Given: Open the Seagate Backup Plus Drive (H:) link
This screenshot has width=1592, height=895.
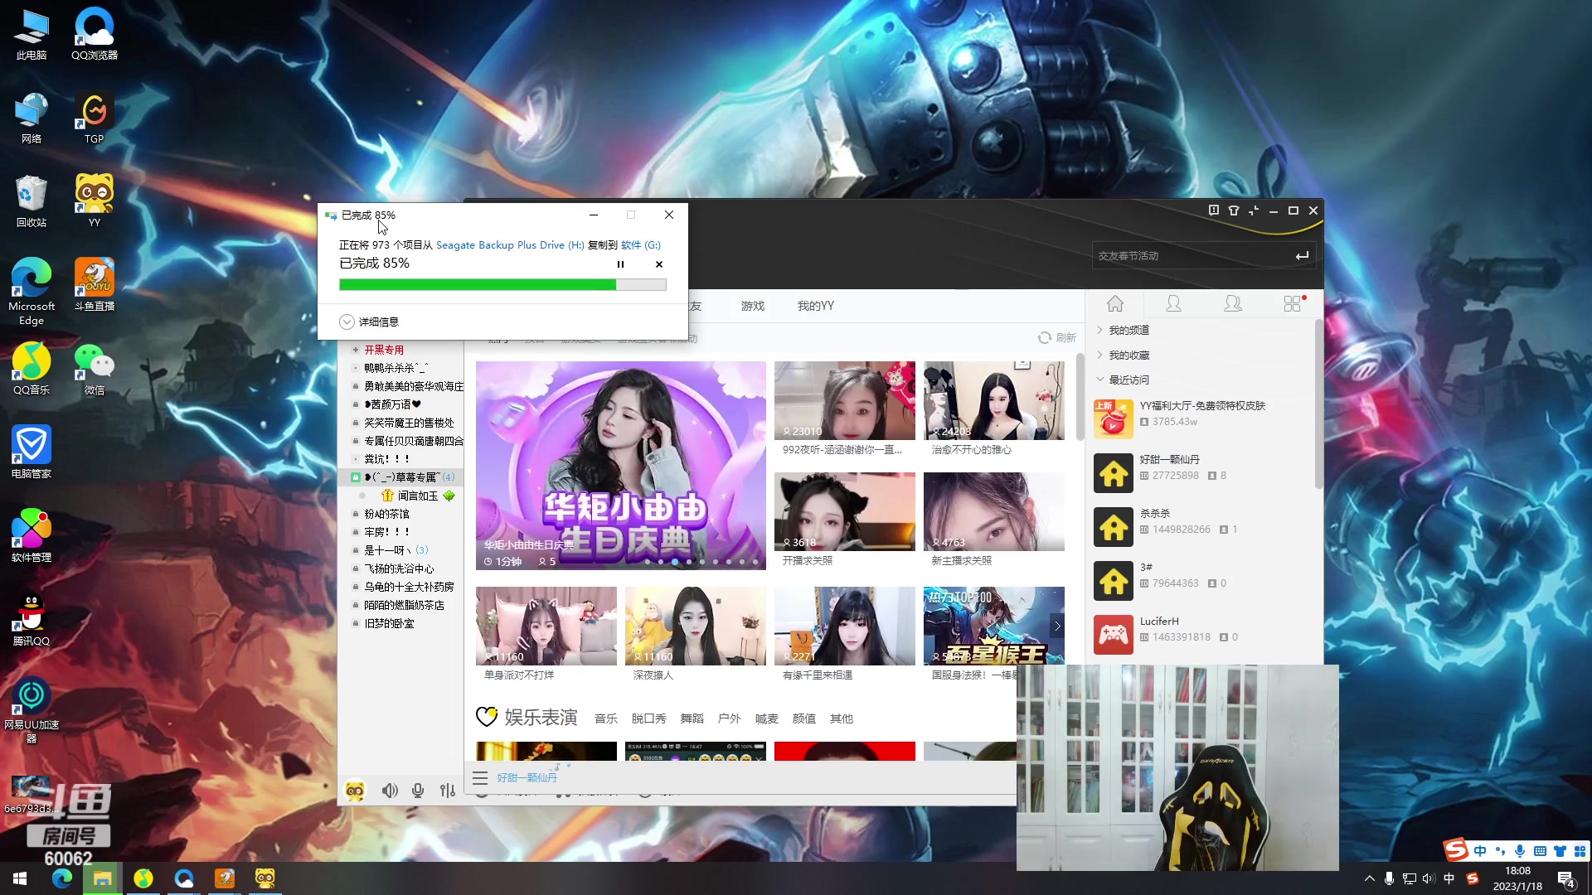Looking at the screenshot, I should [x=510, y=245].
